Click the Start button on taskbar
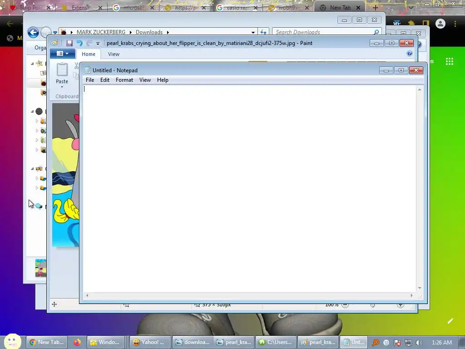The height and width of the screenshot is (349, 465). pos(12,341)
